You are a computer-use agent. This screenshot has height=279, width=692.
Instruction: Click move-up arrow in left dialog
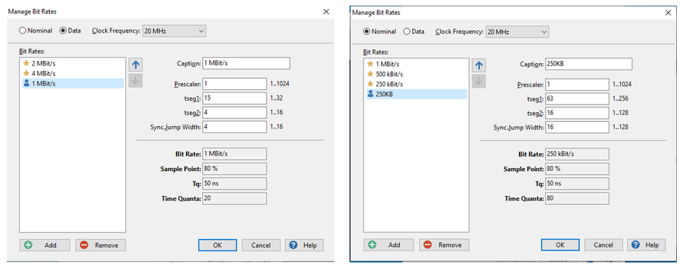(136, 64)
